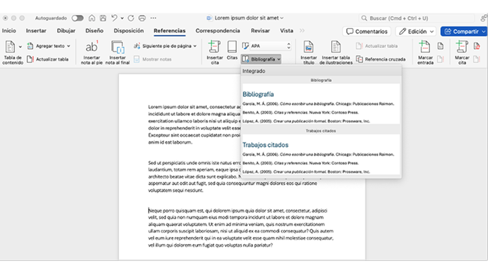This screenshot has height=274, width=488.
Task: Open the Citas pane
Action: tap(232, 50)
